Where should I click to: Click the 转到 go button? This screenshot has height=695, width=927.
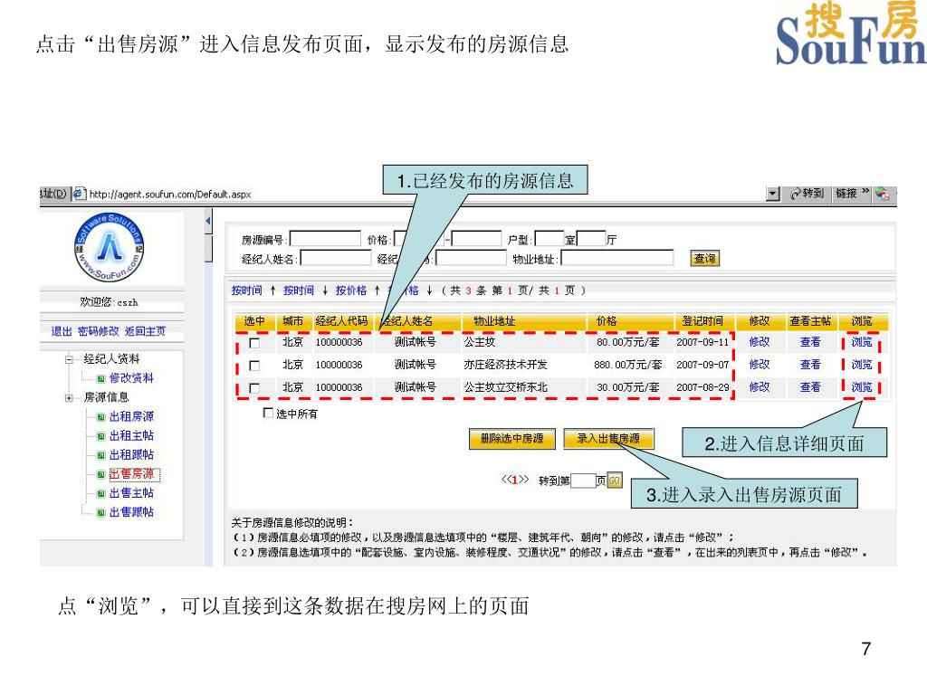(807, 194)
